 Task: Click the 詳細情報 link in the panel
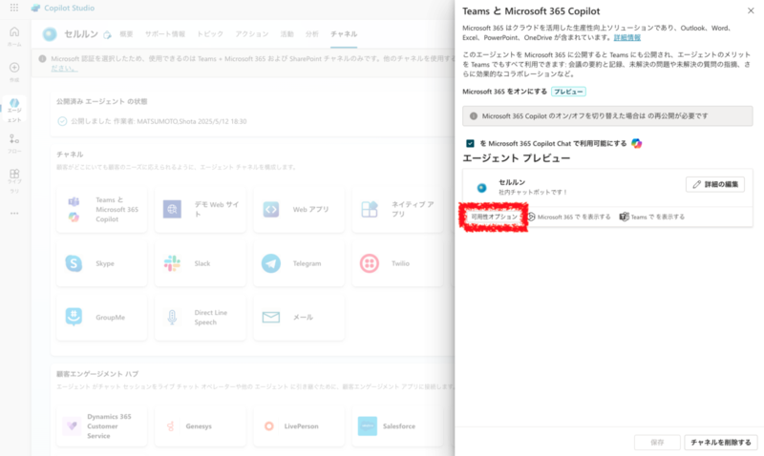coord(627,37)
